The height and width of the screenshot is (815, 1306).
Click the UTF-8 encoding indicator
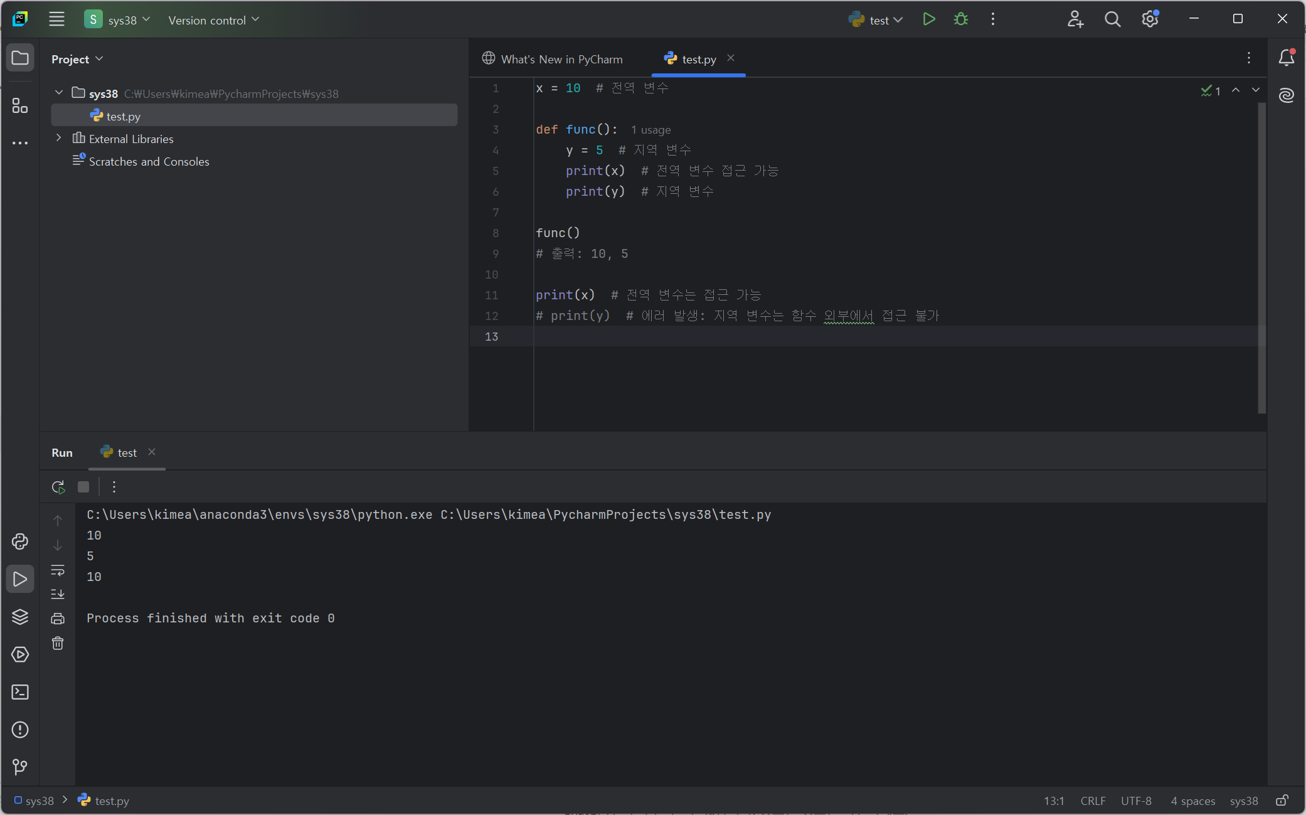click(1136, 801)
